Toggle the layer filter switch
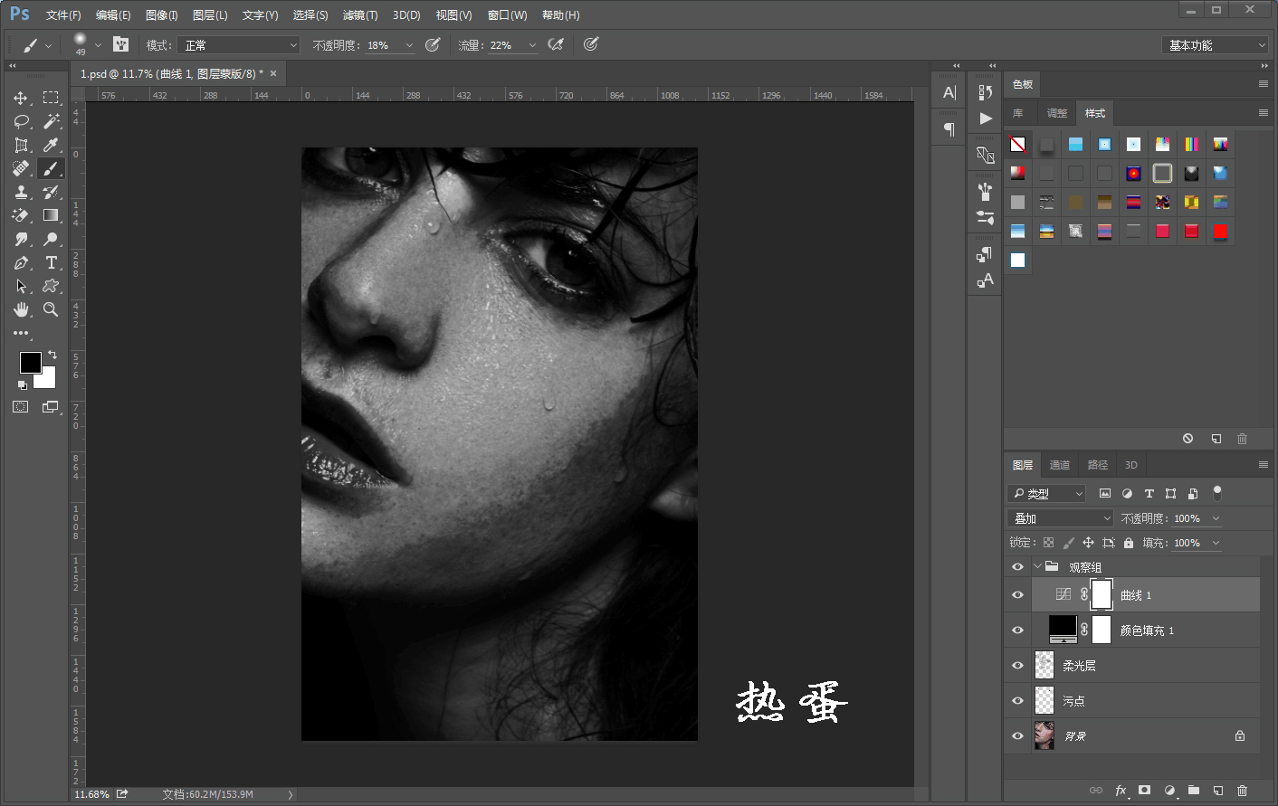This screenshot has height=806, width=1278. point(1217,493)
